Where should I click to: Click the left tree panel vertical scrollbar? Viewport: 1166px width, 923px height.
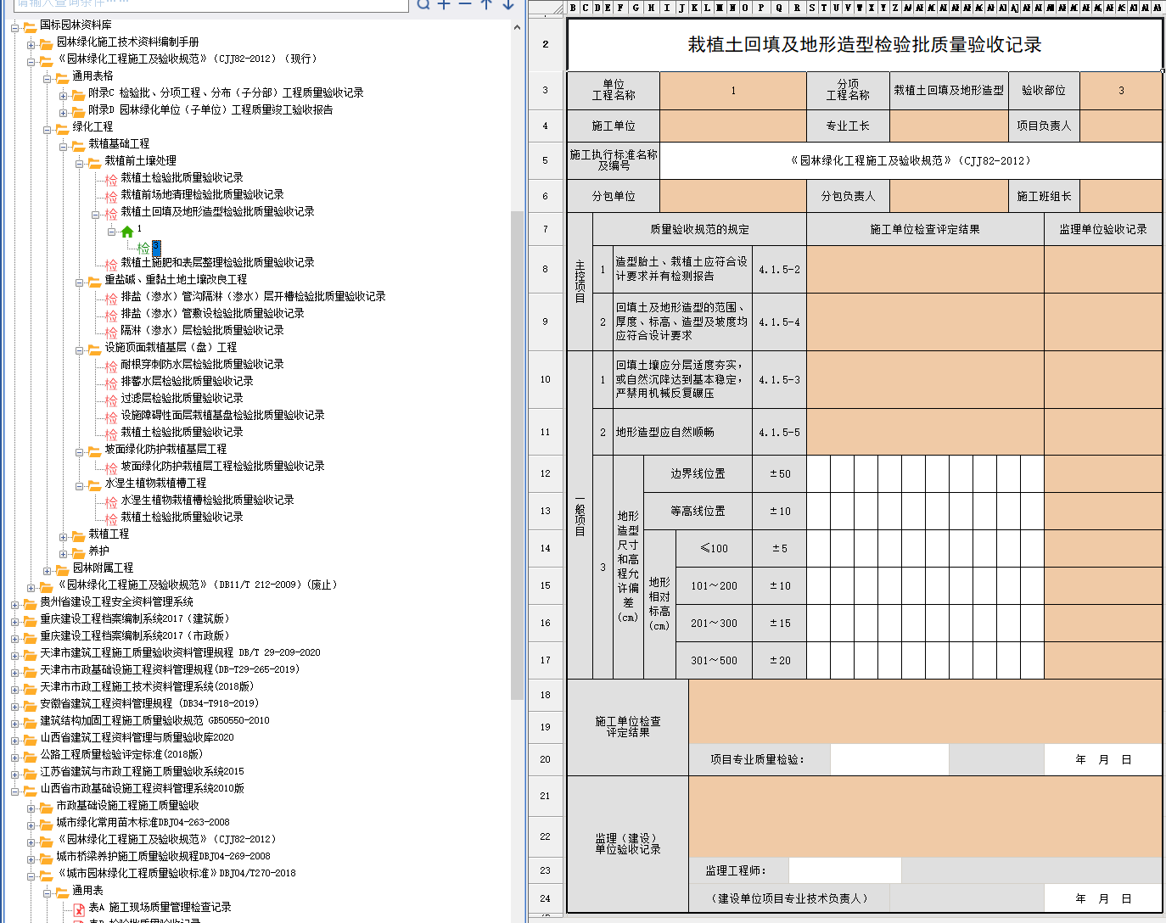517,455
